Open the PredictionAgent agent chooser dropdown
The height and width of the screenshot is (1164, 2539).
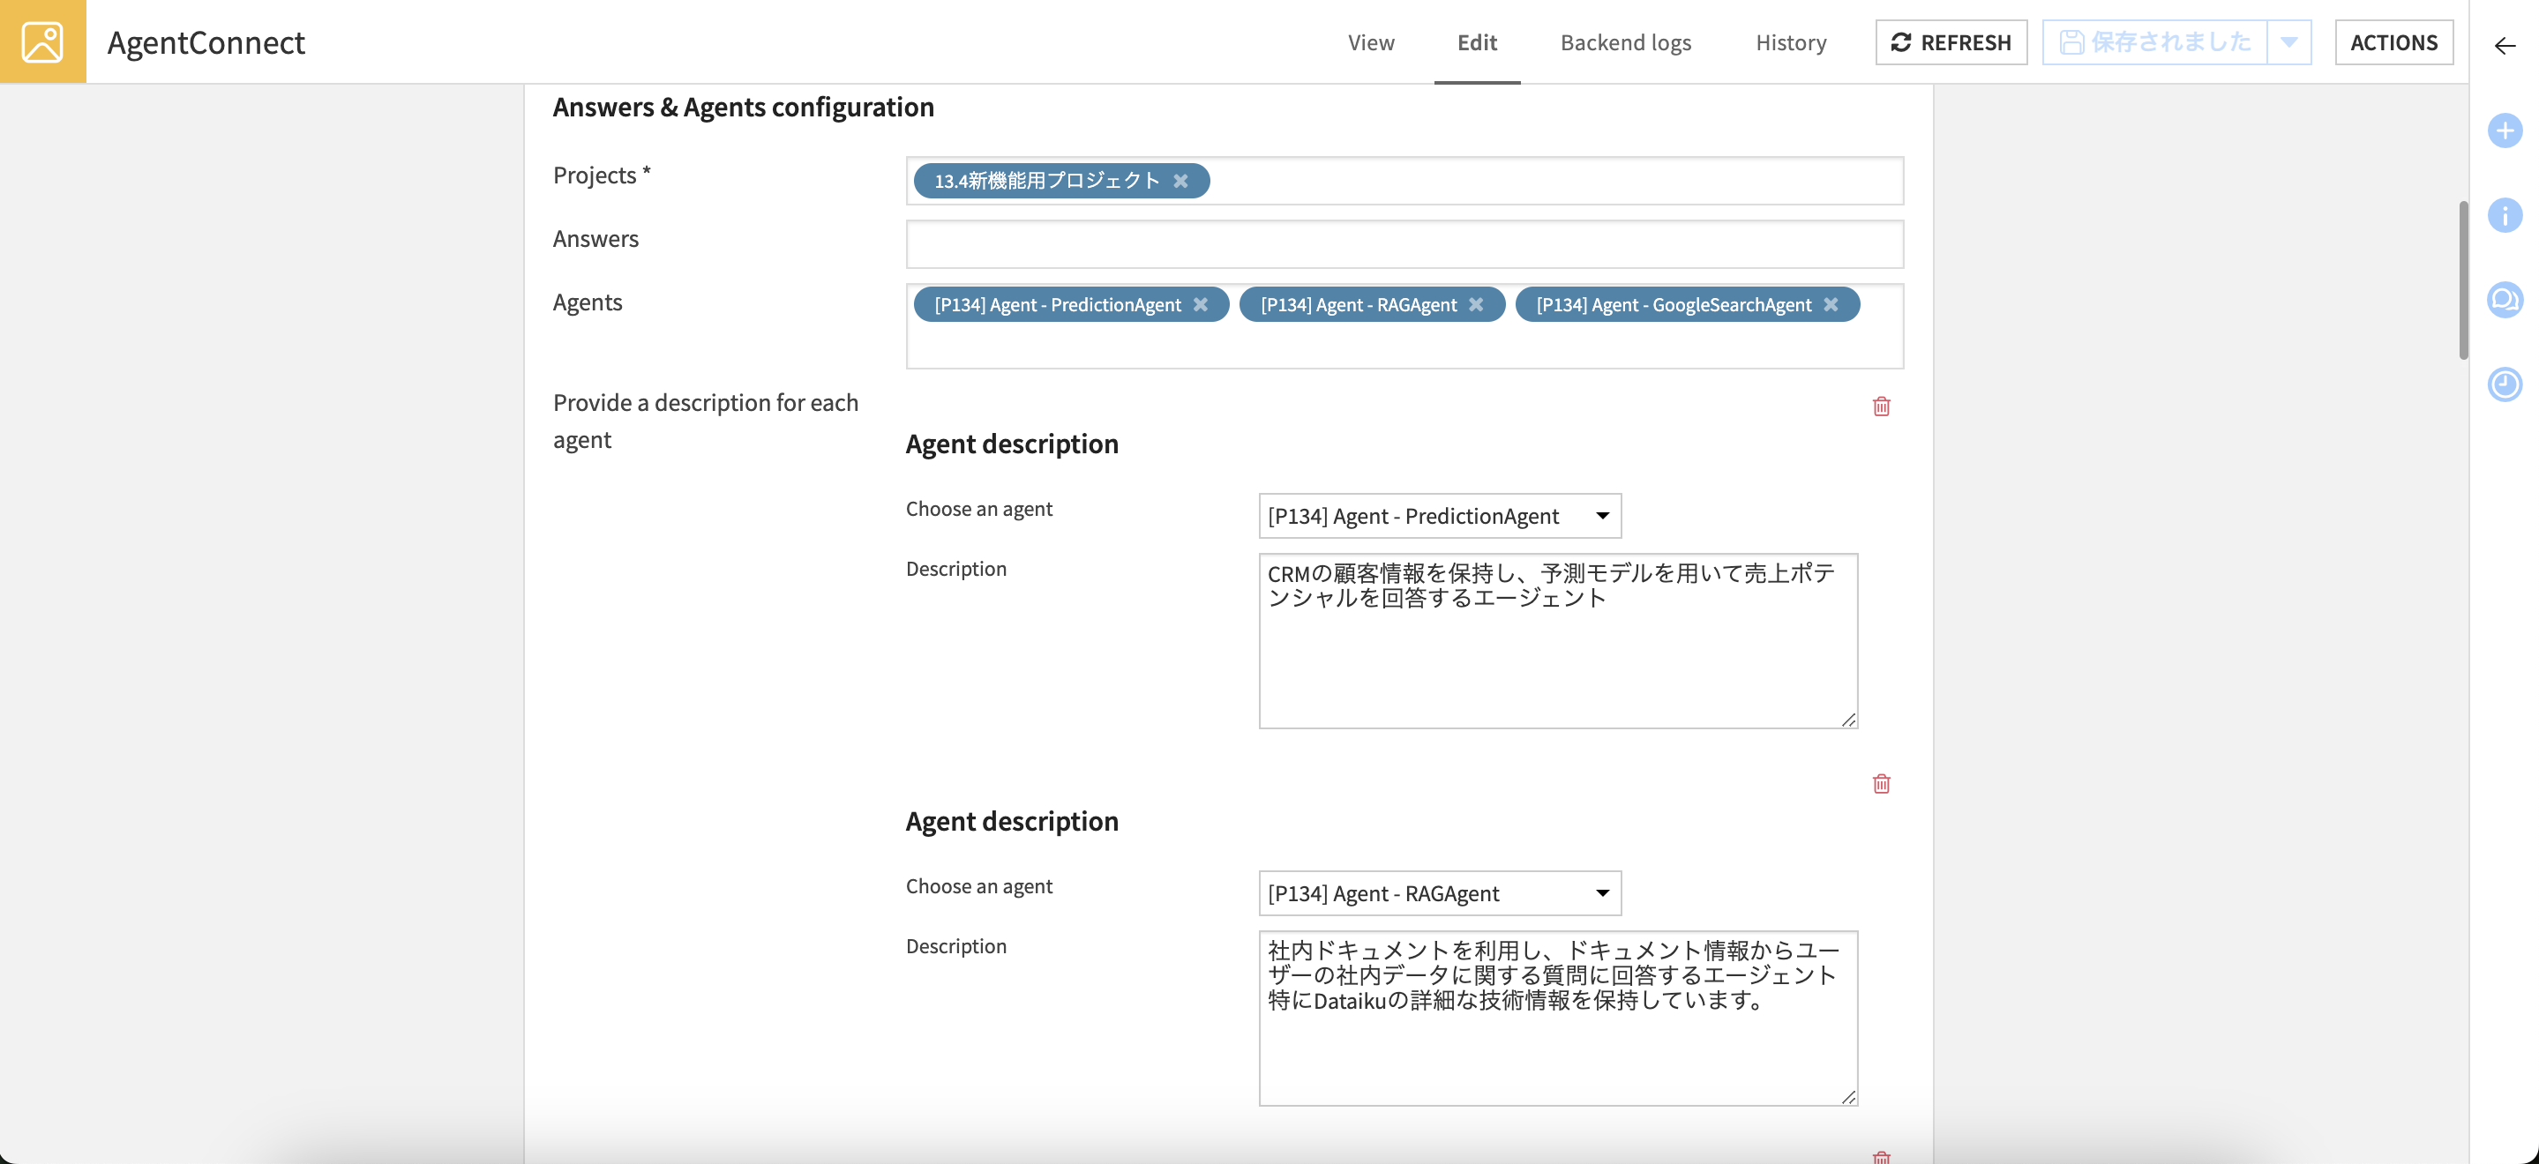coord(1439,516)
